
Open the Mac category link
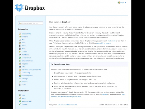pyautogui.click(x=23, y=40)
